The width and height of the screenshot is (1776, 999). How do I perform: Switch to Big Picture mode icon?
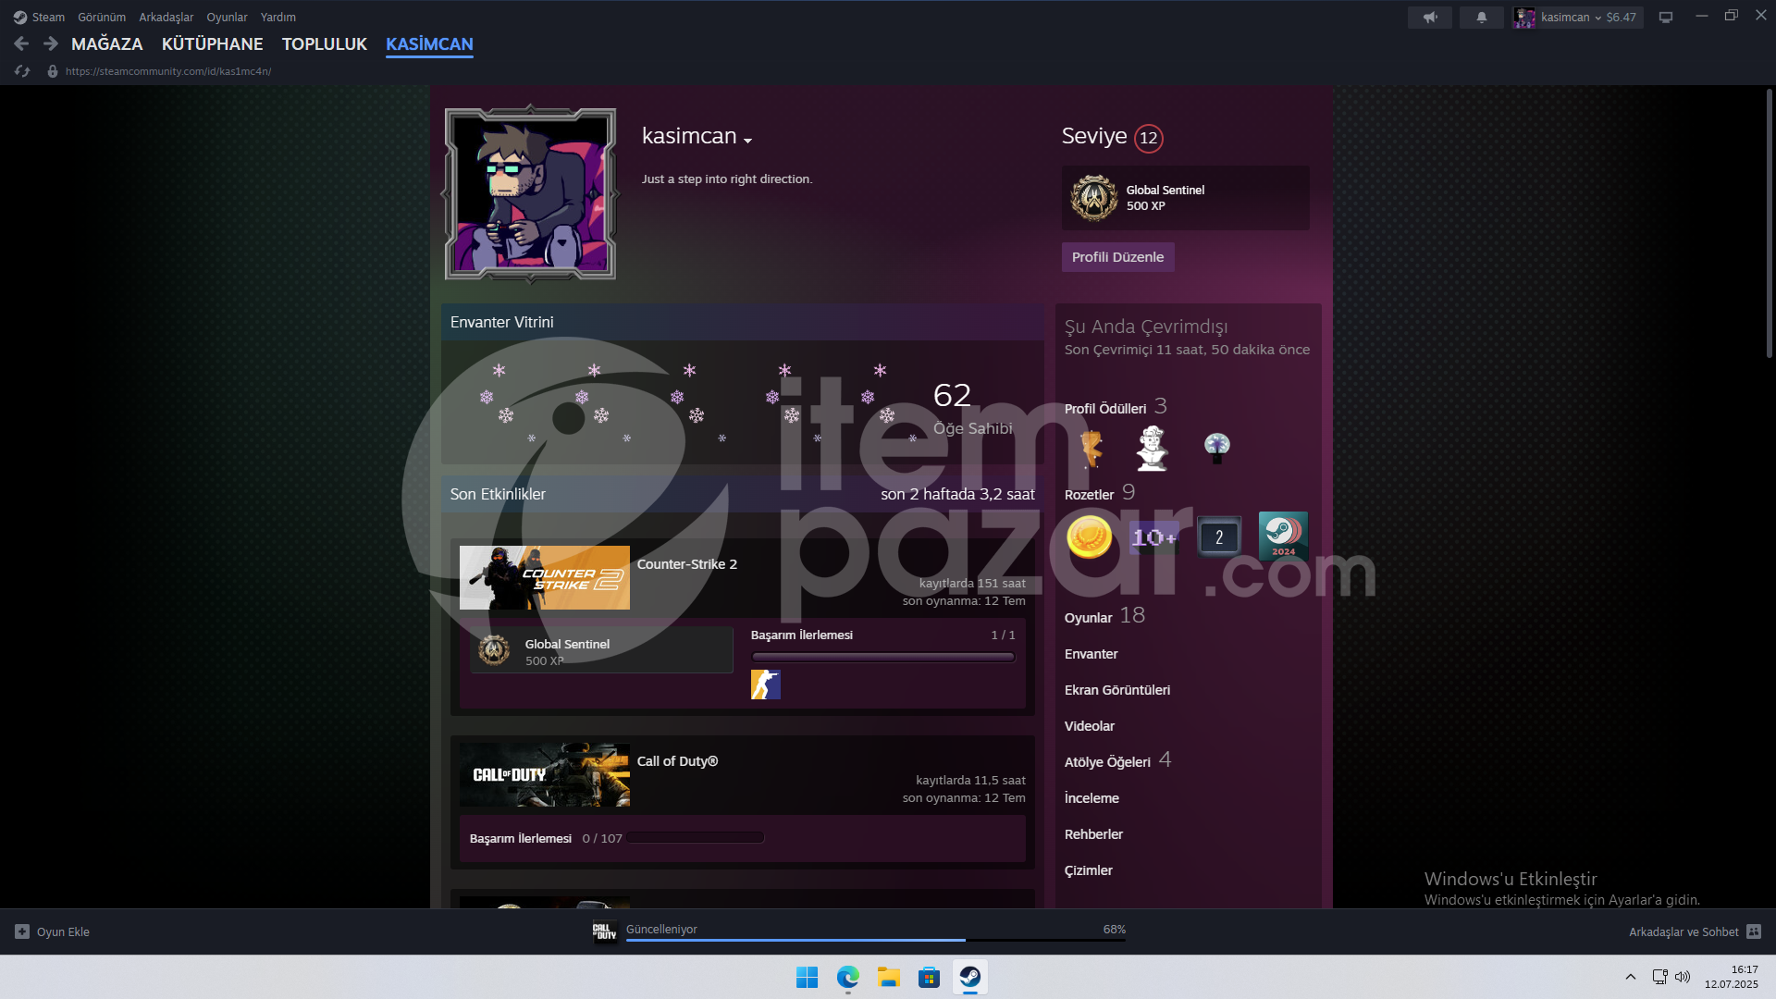[x=1666, y=18]
